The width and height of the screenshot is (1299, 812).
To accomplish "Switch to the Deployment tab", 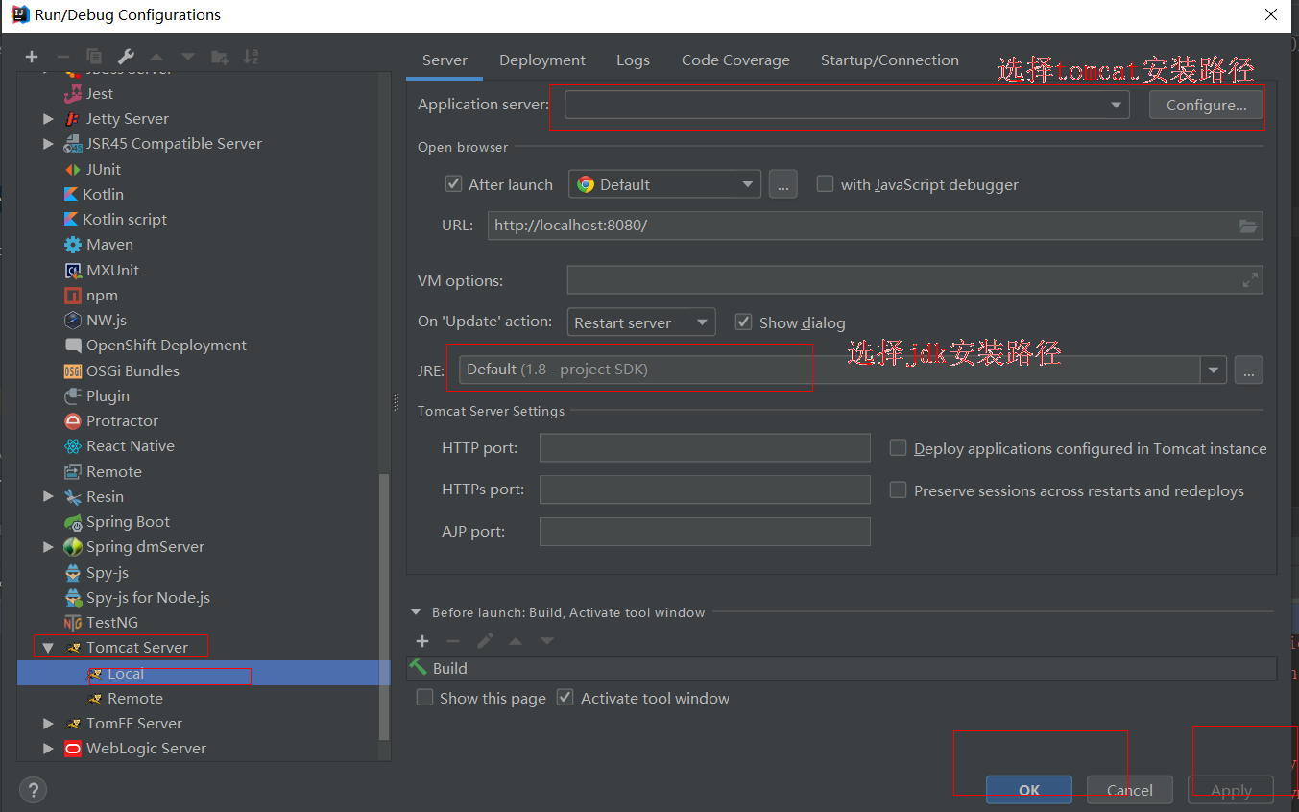I will (x=542, y=60).
